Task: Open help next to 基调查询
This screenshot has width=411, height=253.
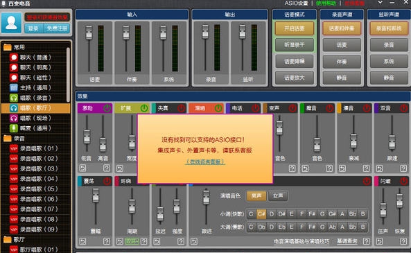Action: 366,241
